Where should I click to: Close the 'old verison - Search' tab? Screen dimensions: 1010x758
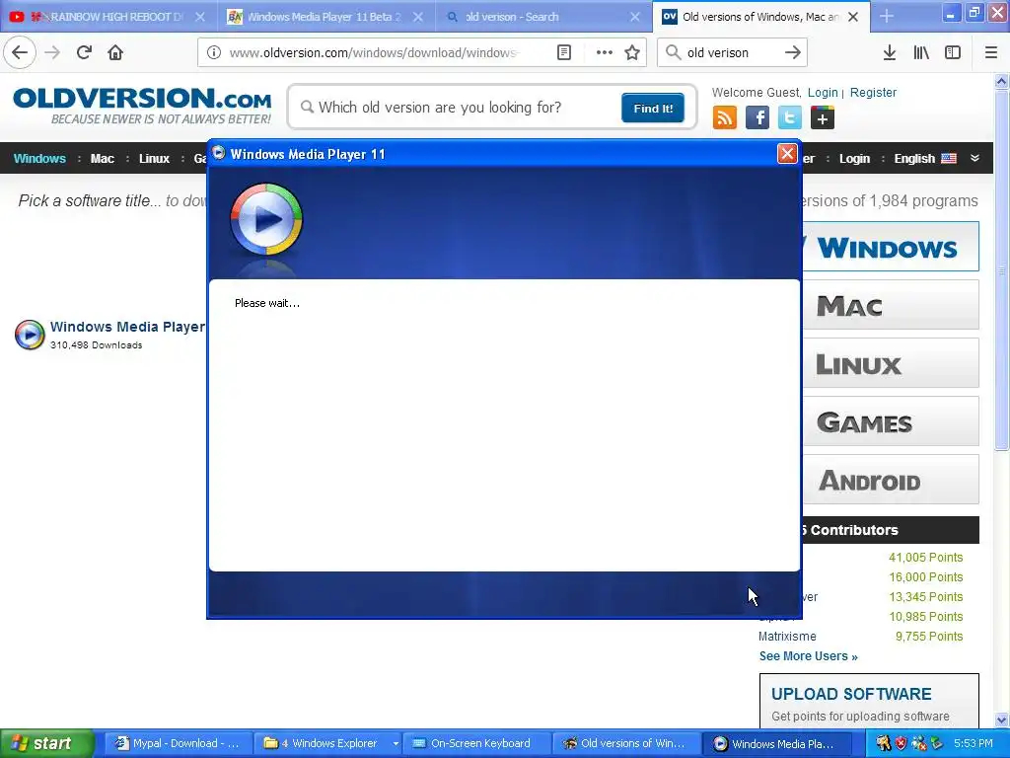634,17
